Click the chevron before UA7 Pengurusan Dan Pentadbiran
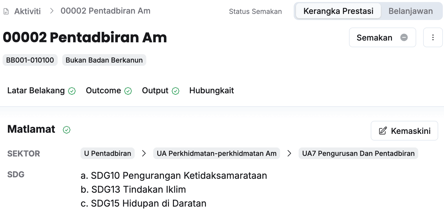The height and width of the screenshot is (215, 444). pyautogui.click(x=289, y=154)
